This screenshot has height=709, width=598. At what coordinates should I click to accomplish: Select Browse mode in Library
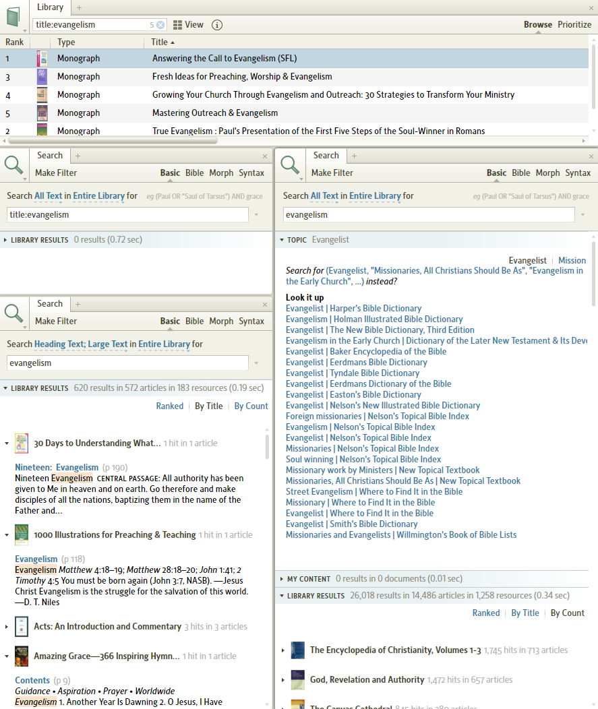538,25
